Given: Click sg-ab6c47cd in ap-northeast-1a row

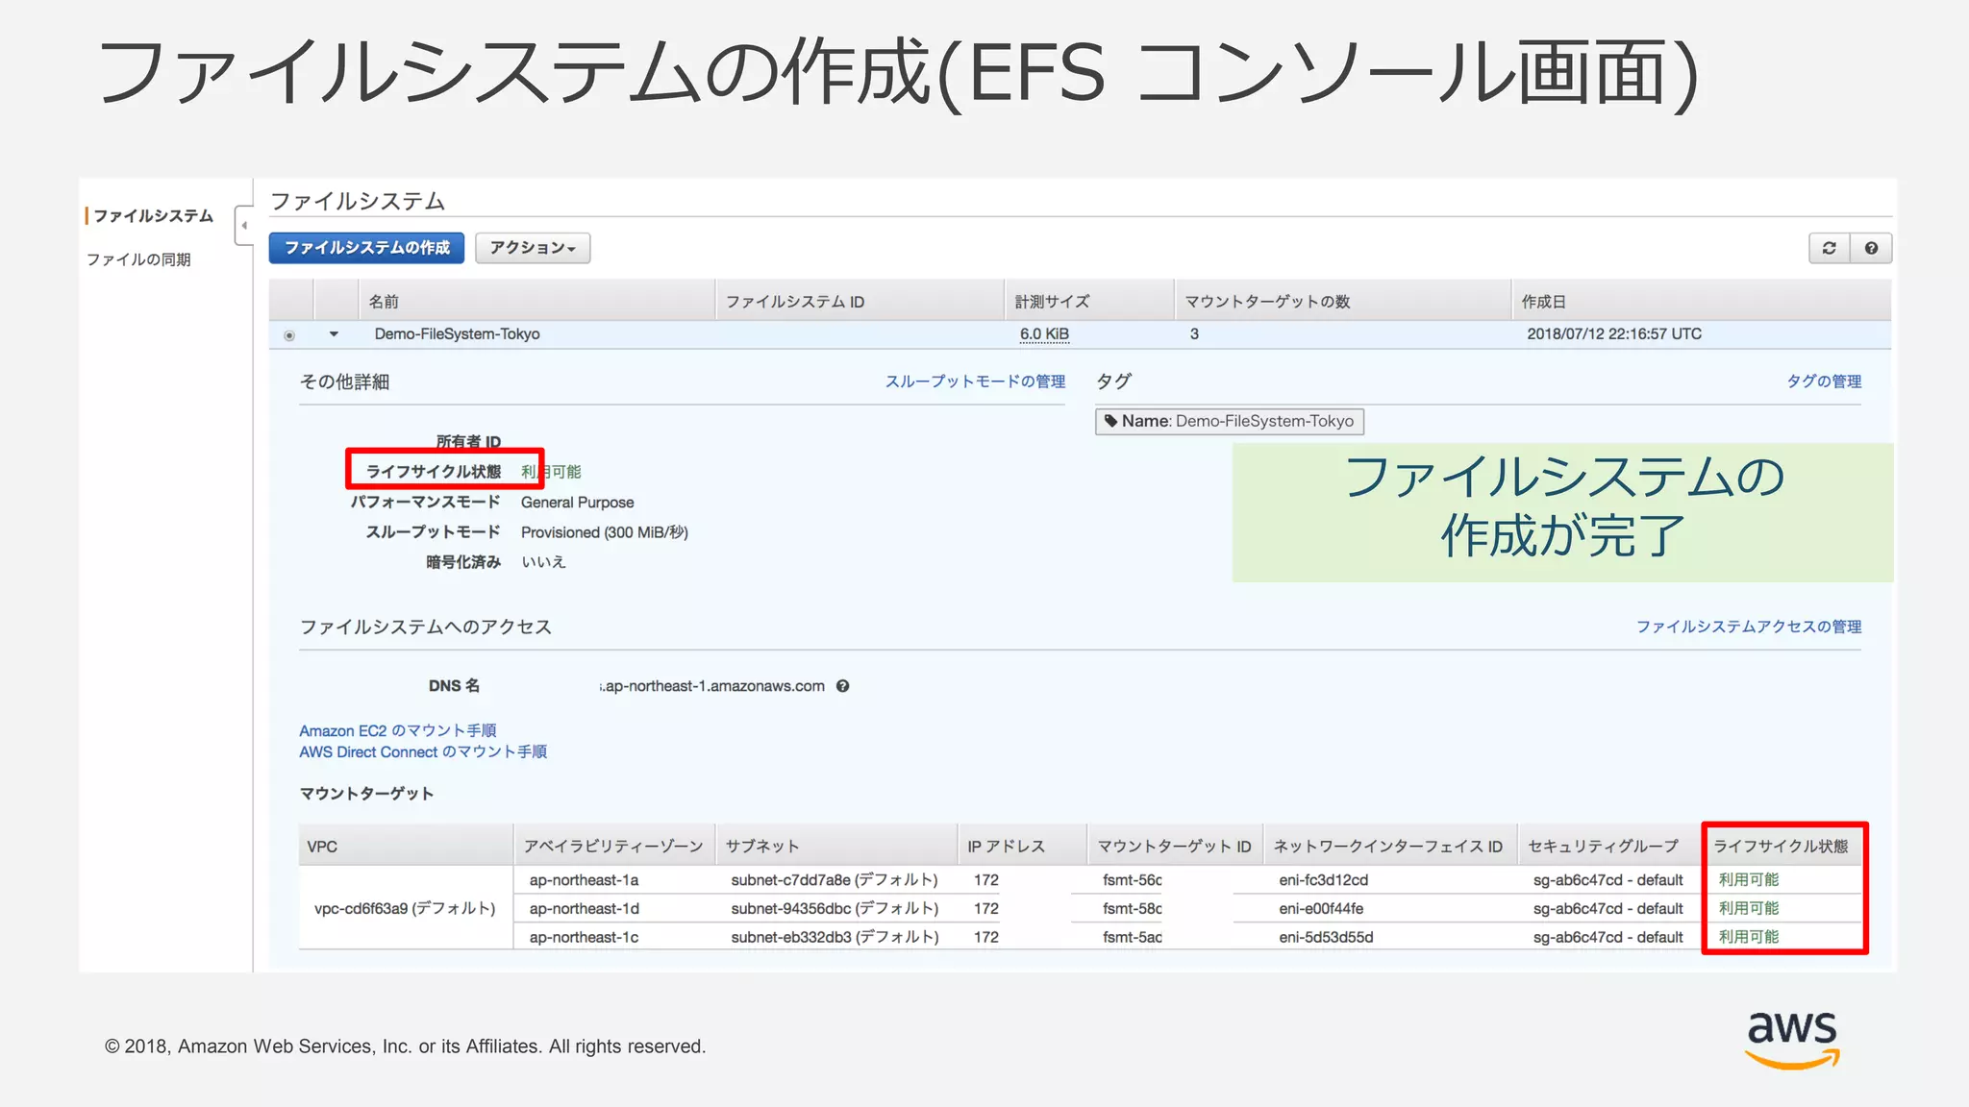Looking at the screenshot, I should (x=1608, y=880).
